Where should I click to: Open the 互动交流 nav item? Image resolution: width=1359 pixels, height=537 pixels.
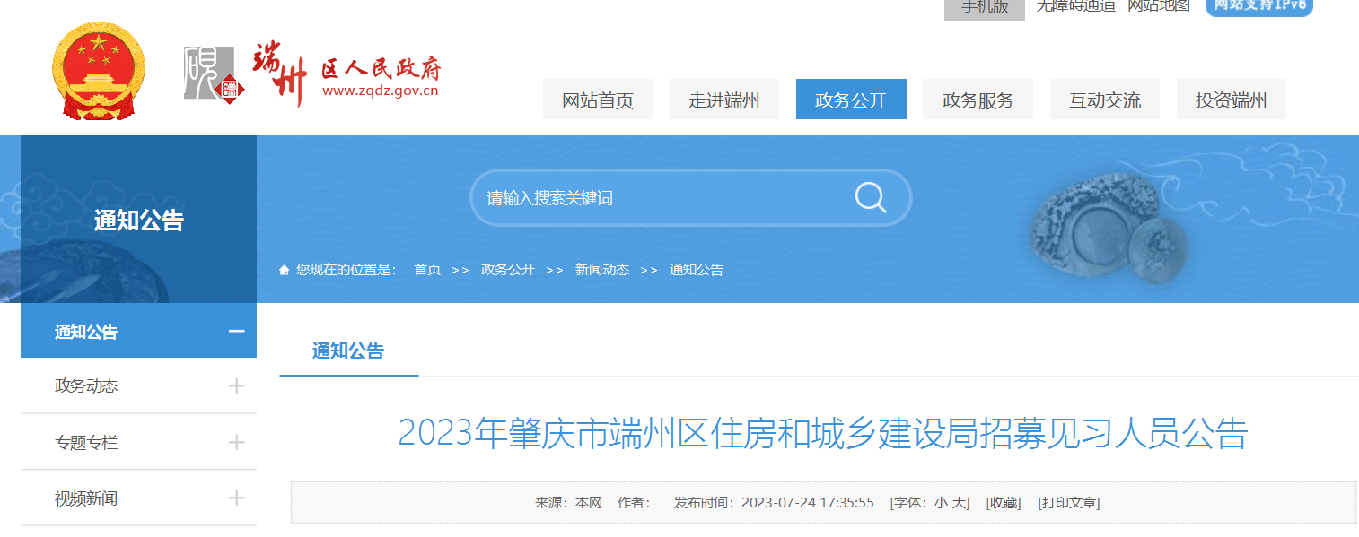tap(1105, 100)
